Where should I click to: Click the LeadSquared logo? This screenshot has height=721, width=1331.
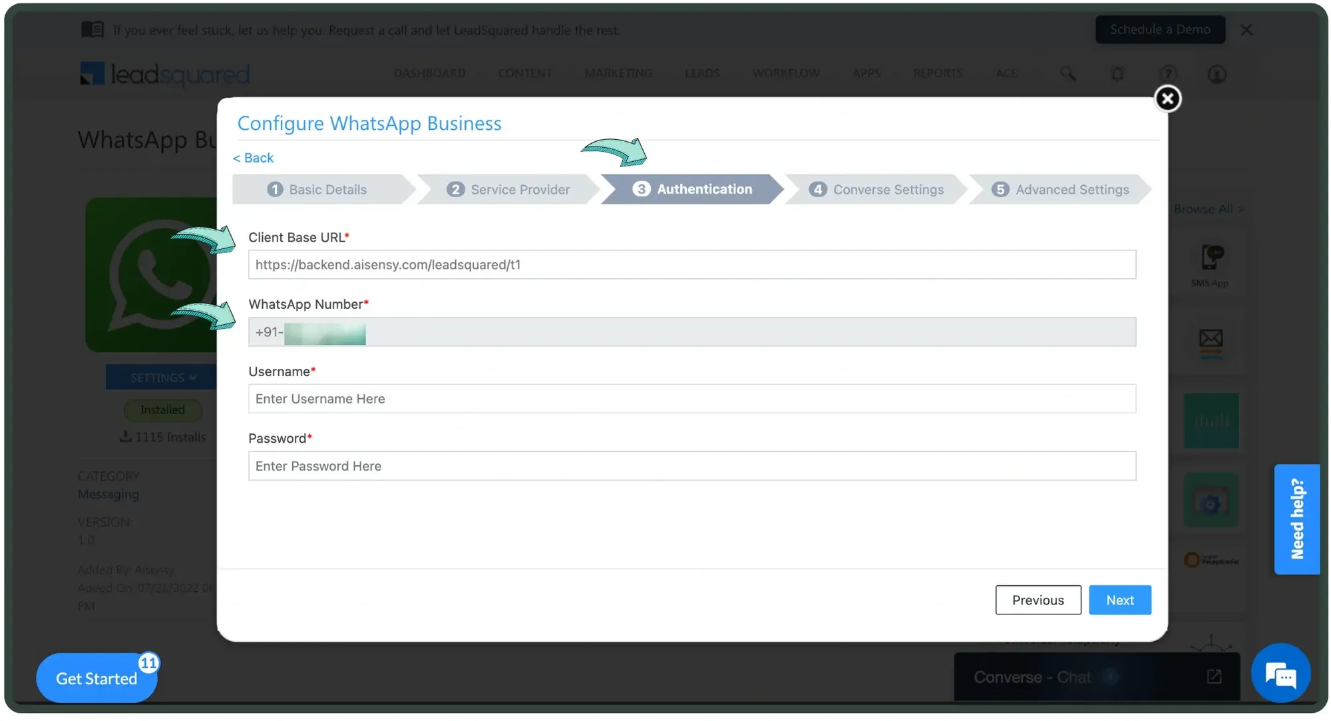(x=165, y=74)
